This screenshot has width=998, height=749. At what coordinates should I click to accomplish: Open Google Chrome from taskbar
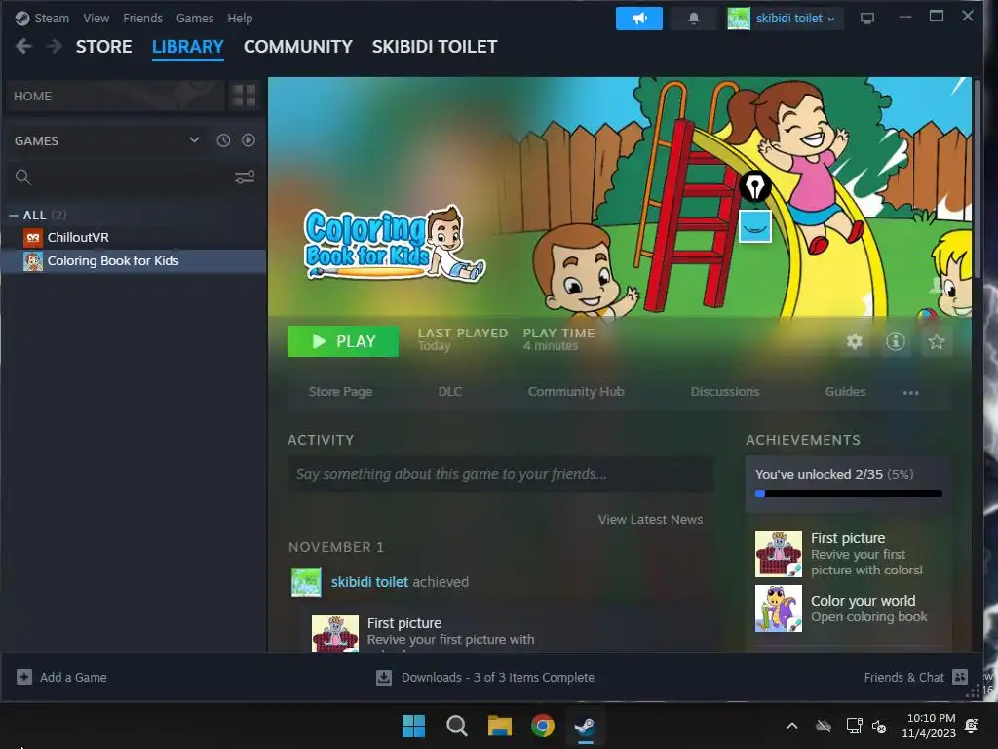pos(542,726)
